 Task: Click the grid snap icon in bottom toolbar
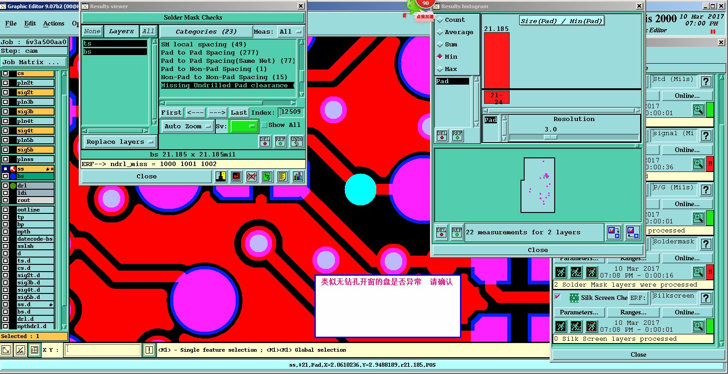pyautogui.click(x=35, y=350)
